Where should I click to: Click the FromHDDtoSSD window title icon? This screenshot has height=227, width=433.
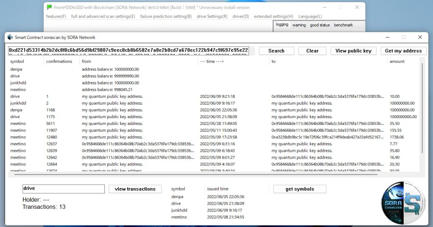[49, 7]
